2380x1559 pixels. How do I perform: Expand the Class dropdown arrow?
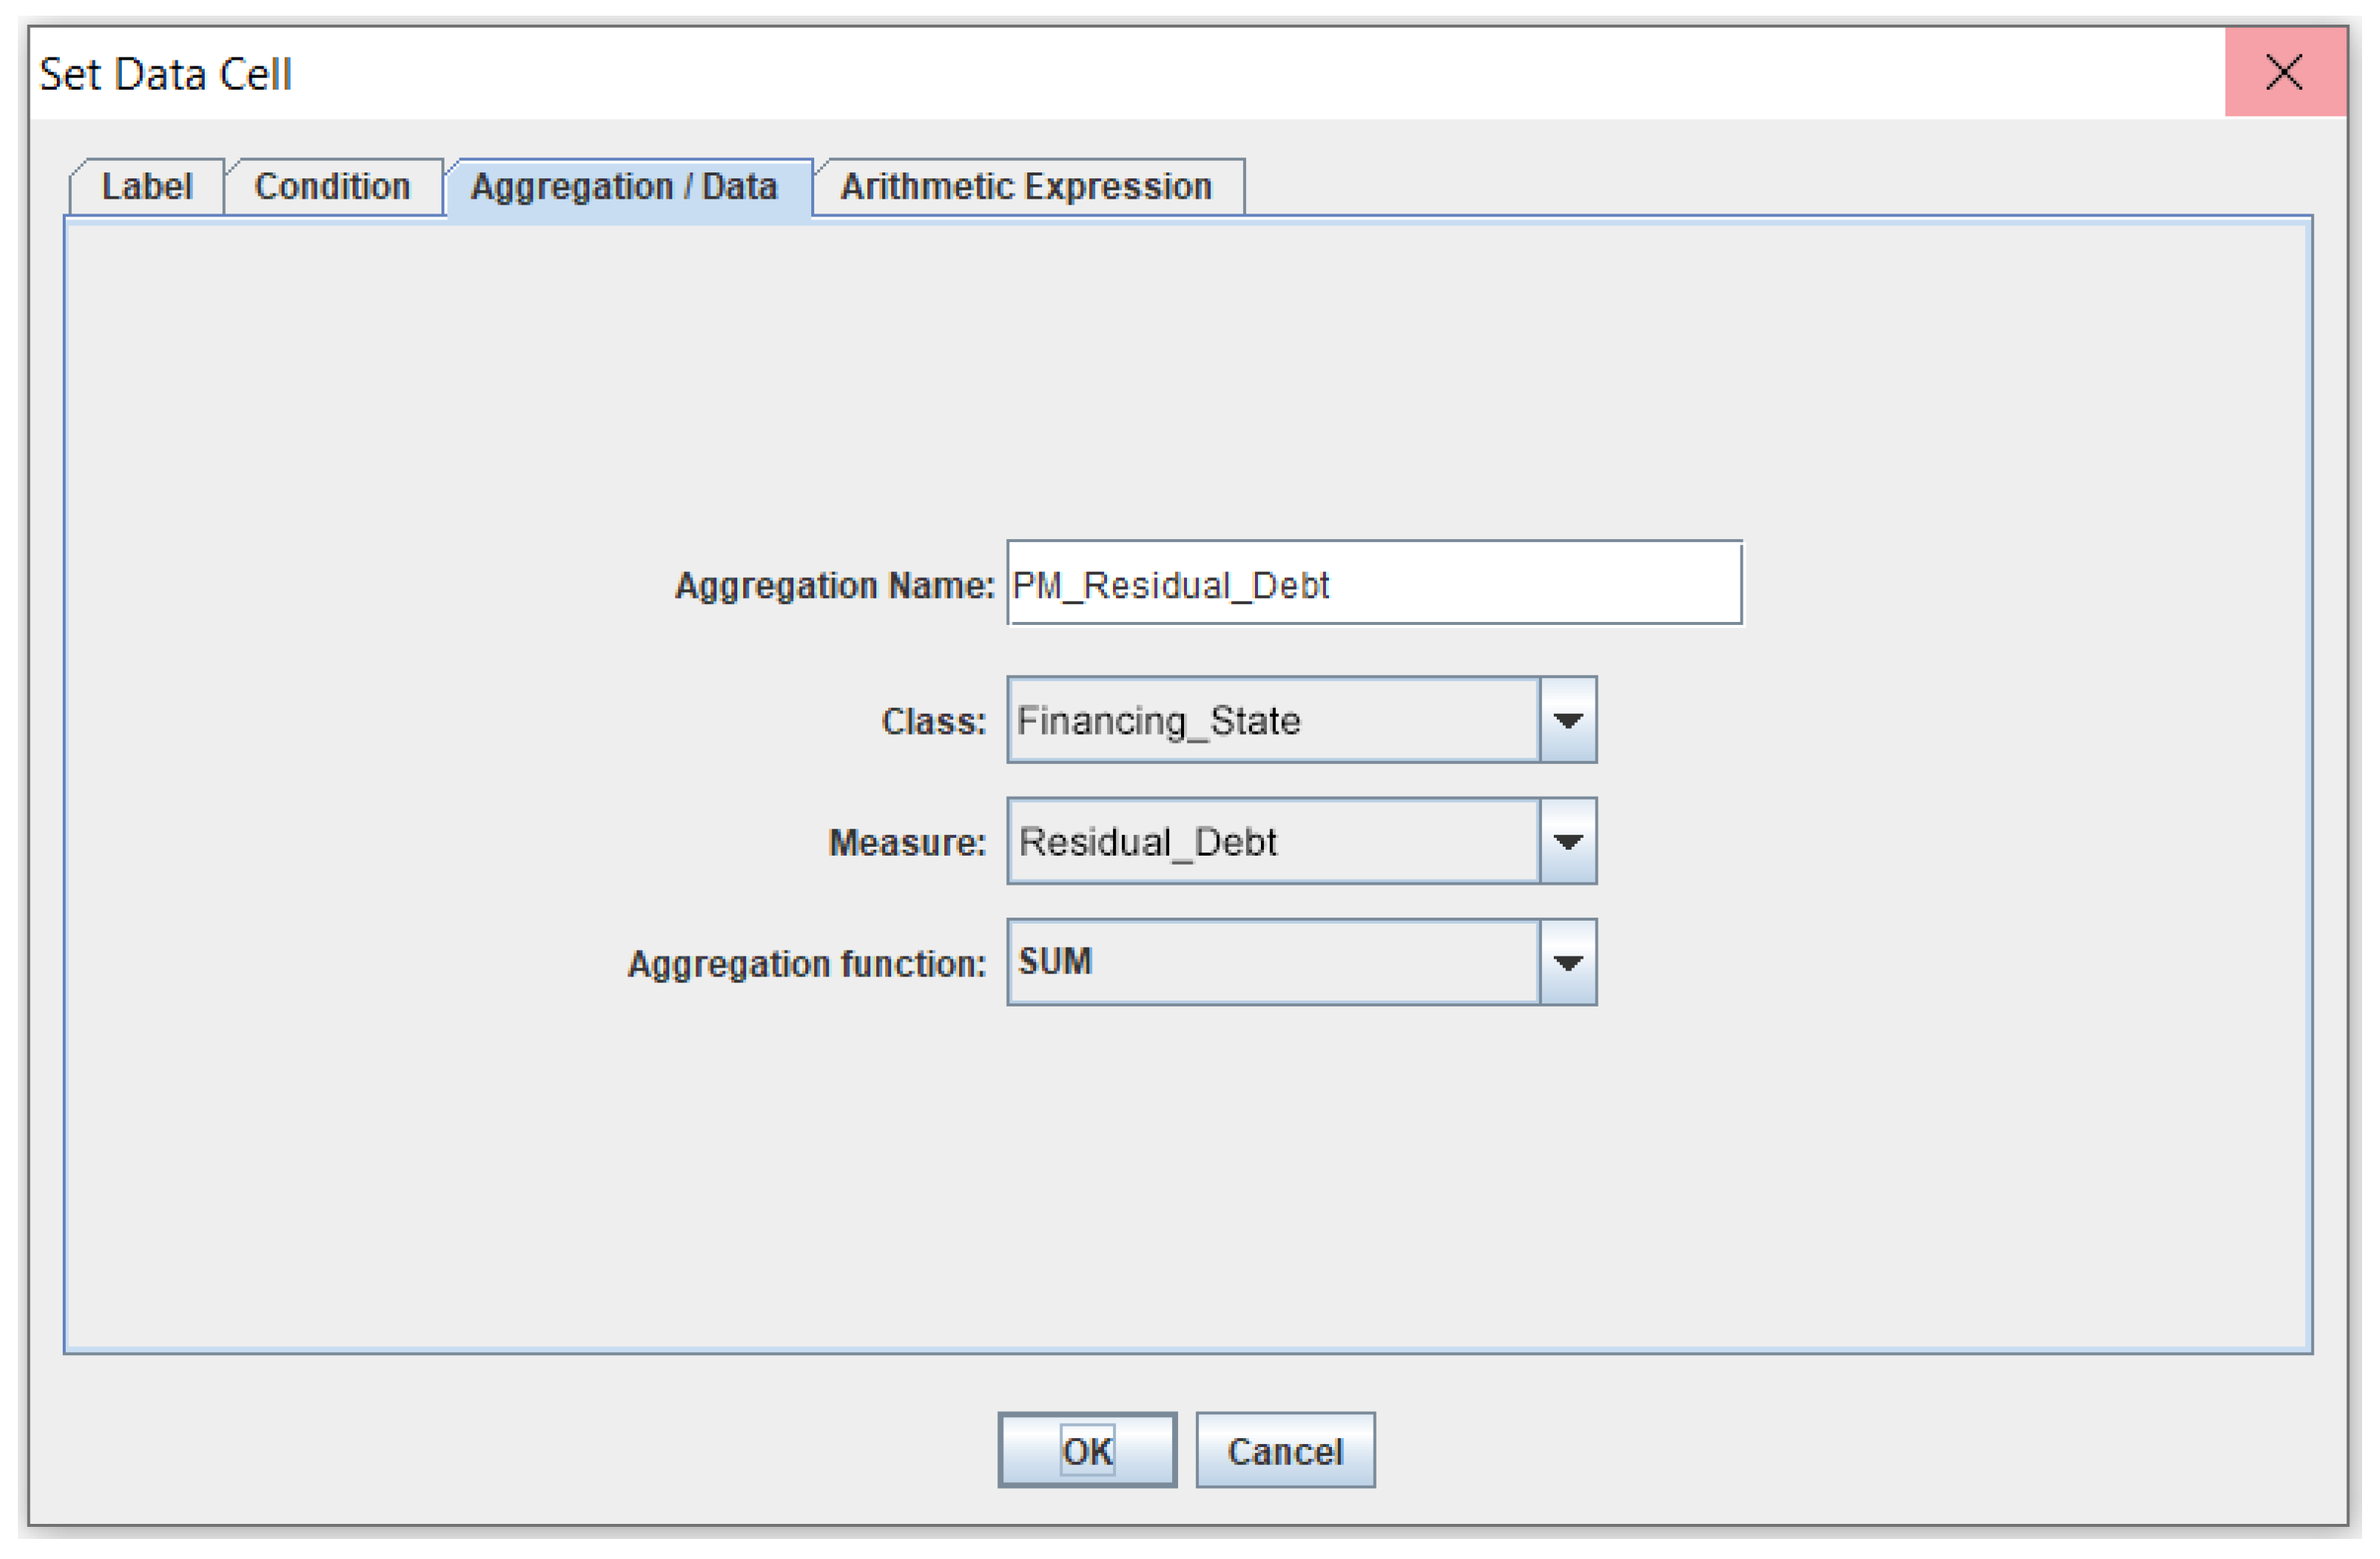(x=1568, y=721)
